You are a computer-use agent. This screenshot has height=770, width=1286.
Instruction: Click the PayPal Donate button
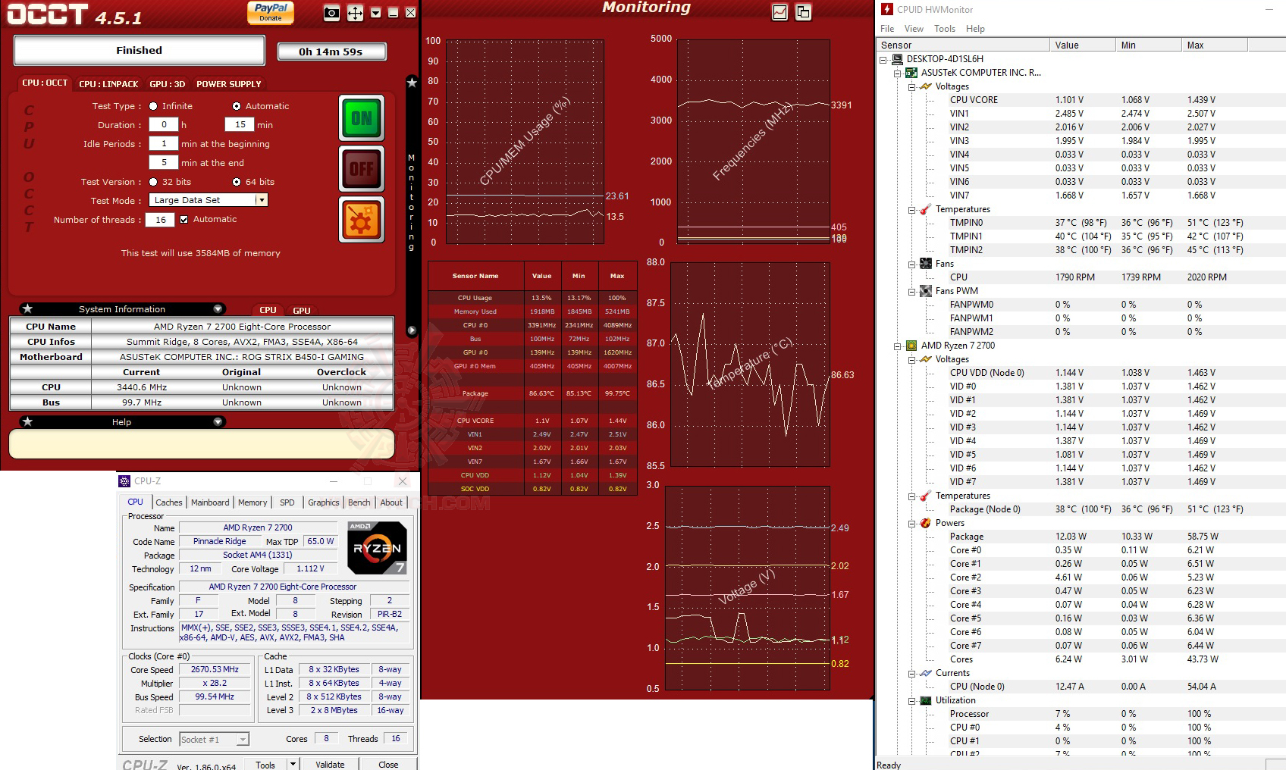pyautogui.click(x=271, y=12)
